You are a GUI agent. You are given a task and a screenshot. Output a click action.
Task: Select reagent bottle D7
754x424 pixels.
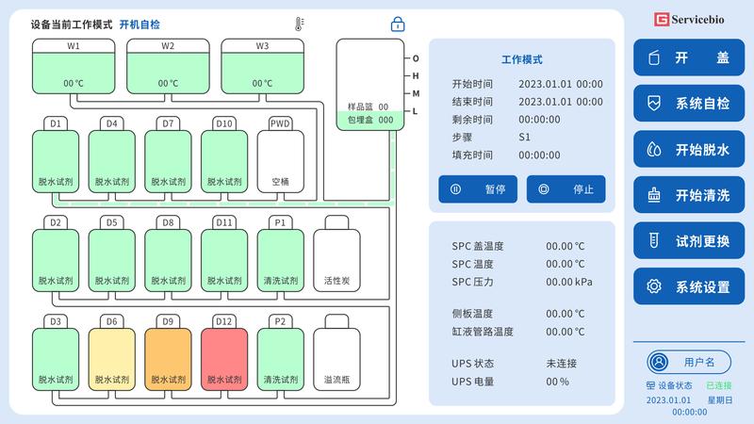click(x=168, y=155)
